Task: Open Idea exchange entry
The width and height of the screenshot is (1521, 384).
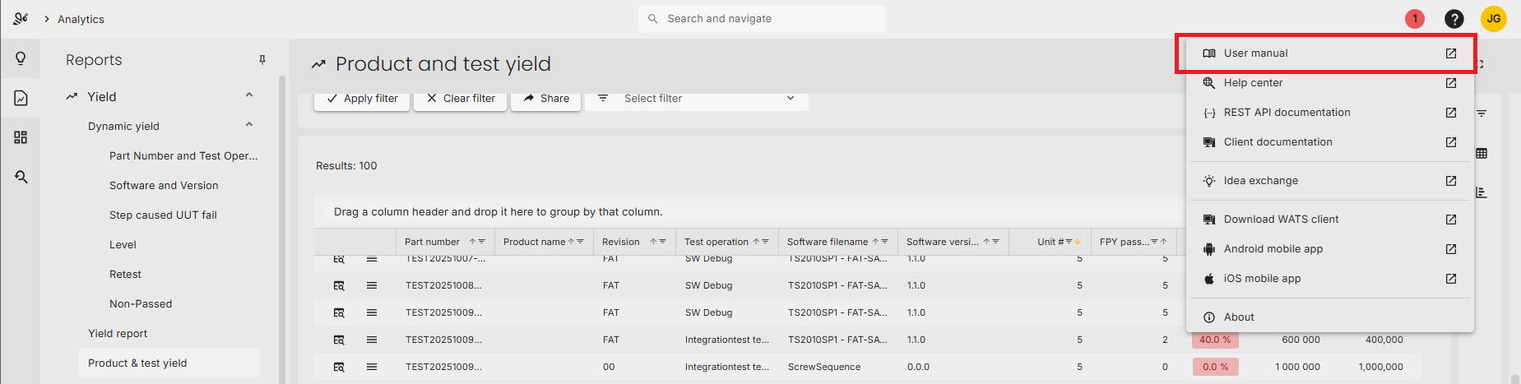Action: coord(1329,181)
